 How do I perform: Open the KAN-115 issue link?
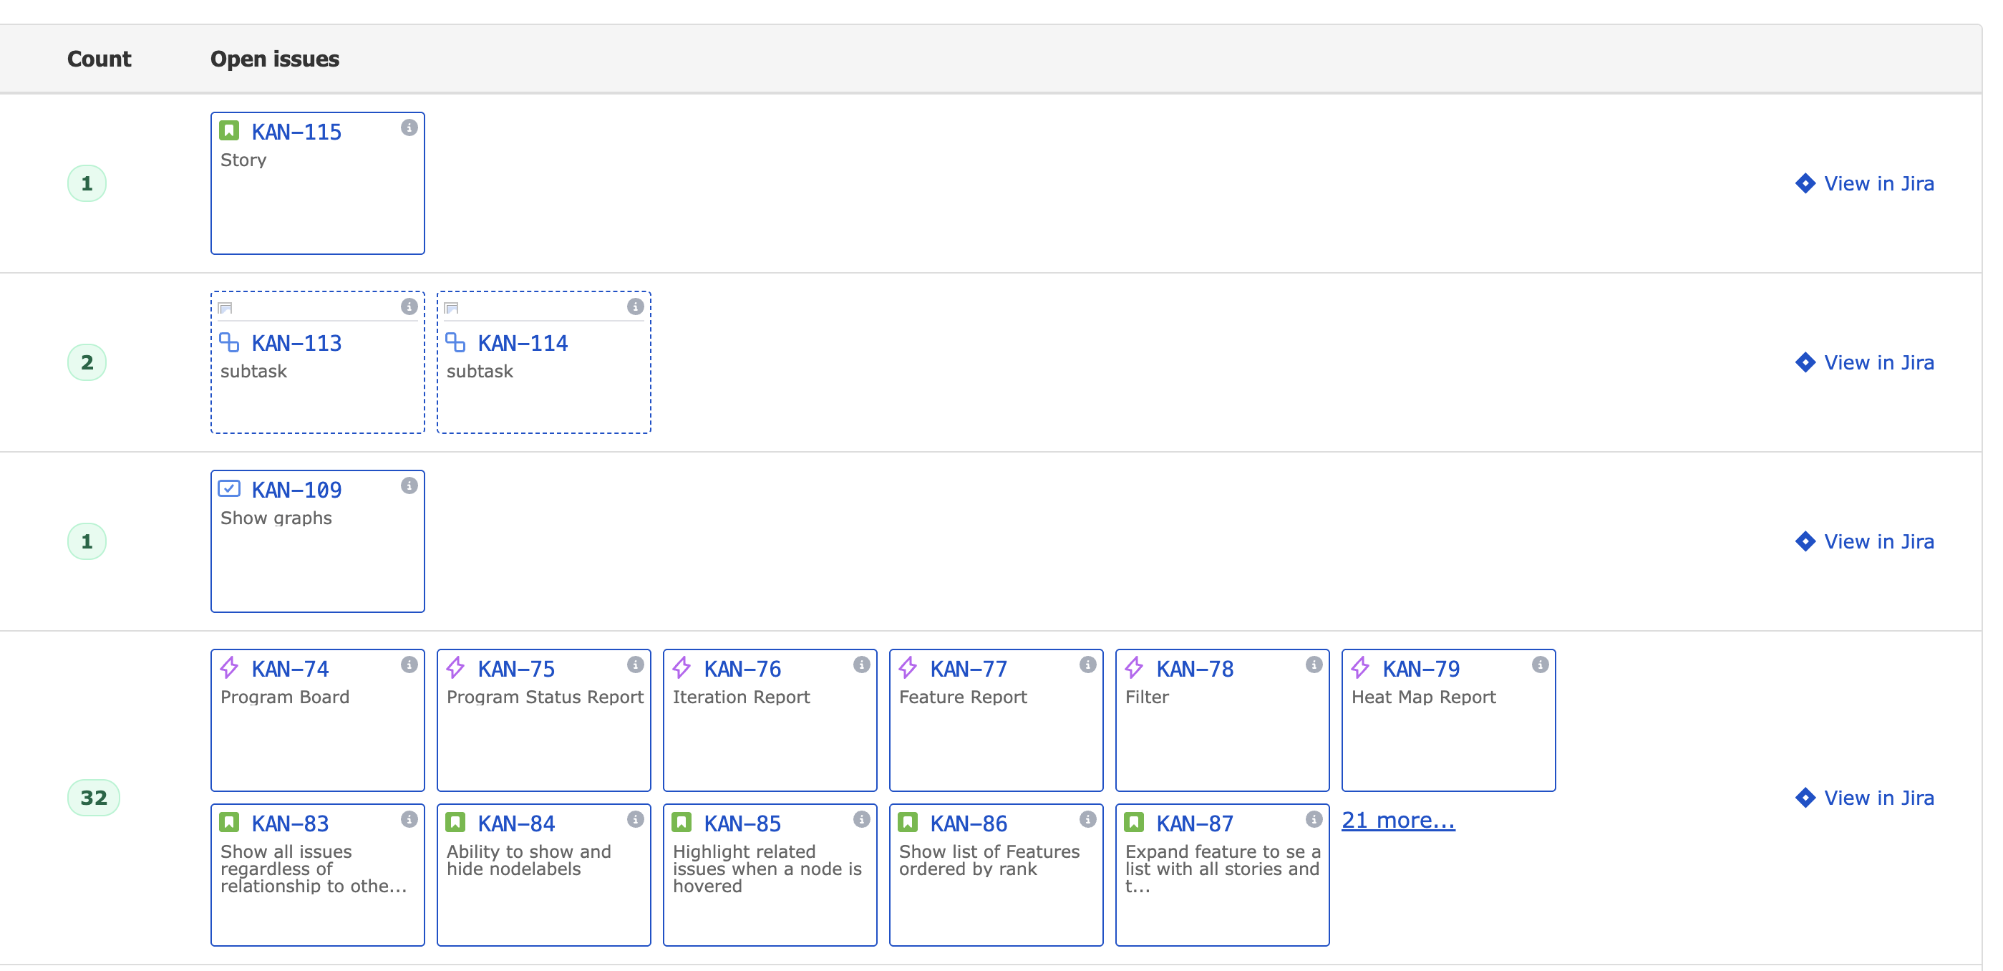(296, 132)
